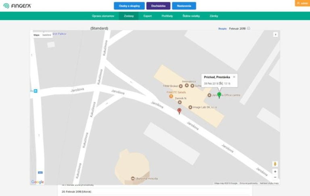Screen dimensions: 310x196
Task: Click the print icon beside Február 2018
Action: [x=249, y=29]
